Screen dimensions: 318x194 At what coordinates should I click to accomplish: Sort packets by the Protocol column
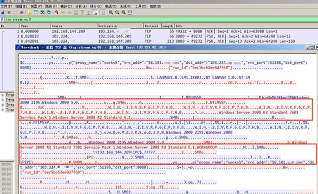click(x=152, y=26)
